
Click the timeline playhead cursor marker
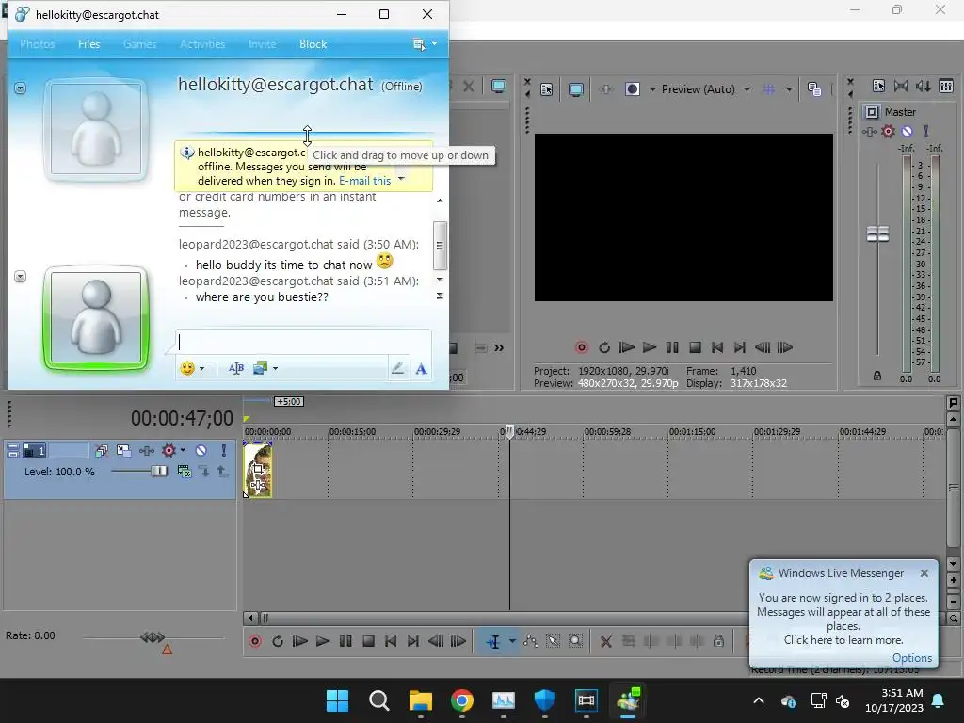point(509,431)
